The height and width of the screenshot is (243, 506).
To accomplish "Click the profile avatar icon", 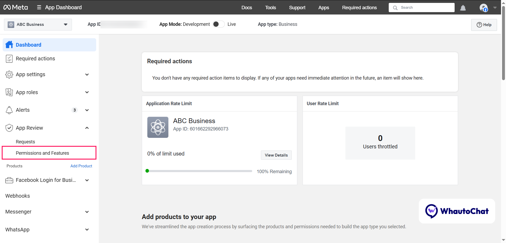I will (483, 8).
